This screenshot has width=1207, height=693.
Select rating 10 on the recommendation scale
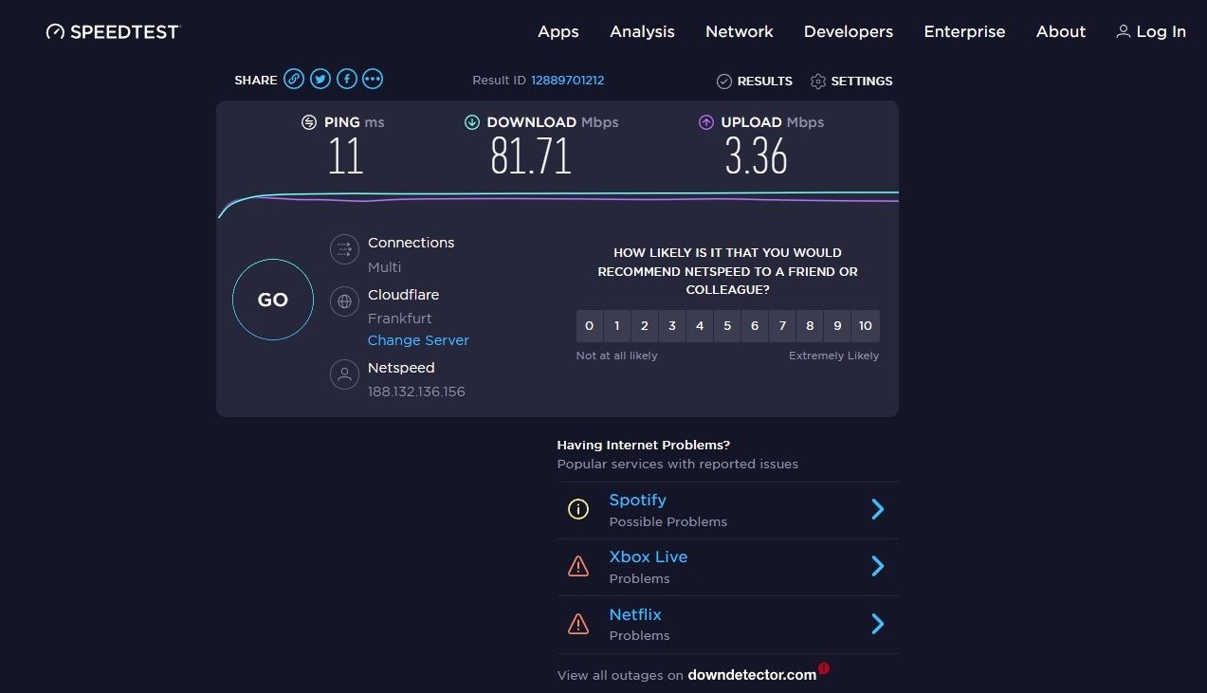865,325
